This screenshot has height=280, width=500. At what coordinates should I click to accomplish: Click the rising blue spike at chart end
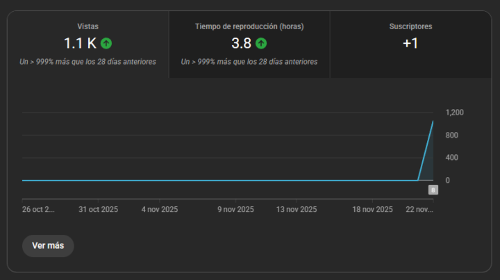click(426, 150)
